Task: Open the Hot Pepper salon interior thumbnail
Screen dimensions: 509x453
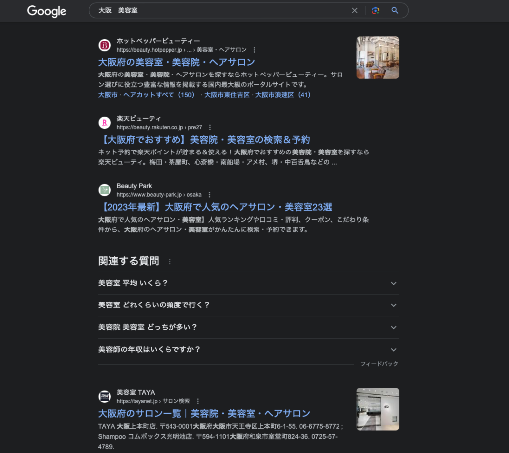Action: pos(378,58)
